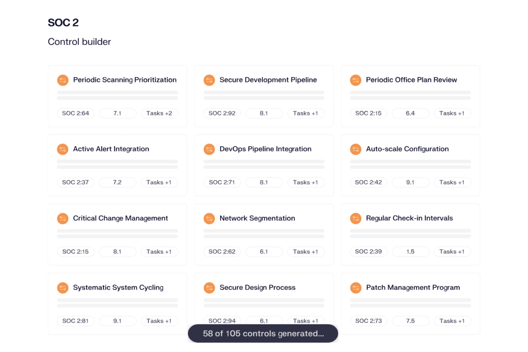Click the Periodic Office Plan Review icon
This screenshot has width=528, height=352.
(356, 80)
